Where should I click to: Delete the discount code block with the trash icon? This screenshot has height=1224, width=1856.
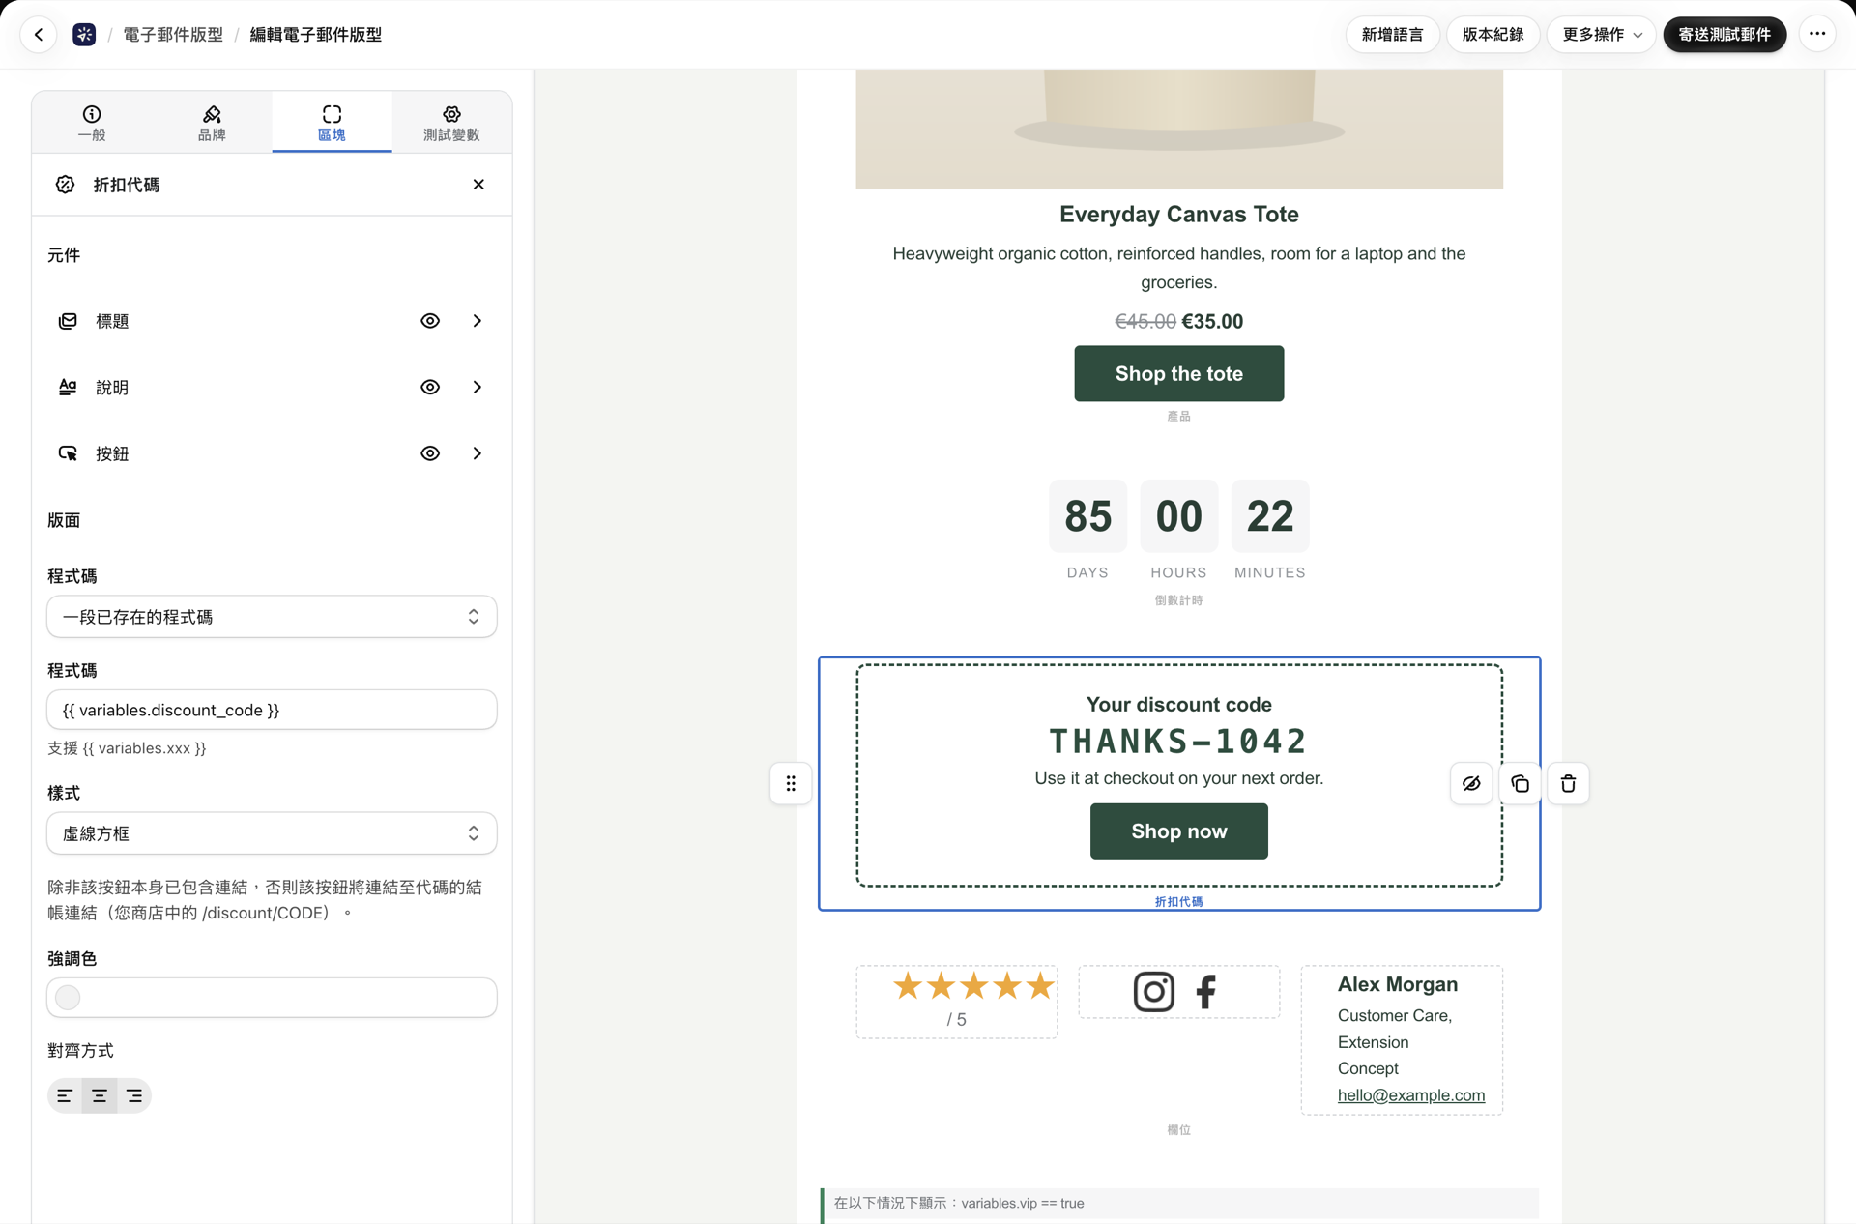[x=1568, y=784]
